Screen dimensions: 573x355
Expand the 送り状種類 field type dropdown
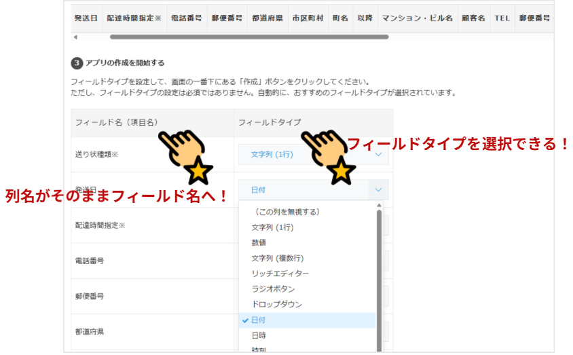coord(313,155)
